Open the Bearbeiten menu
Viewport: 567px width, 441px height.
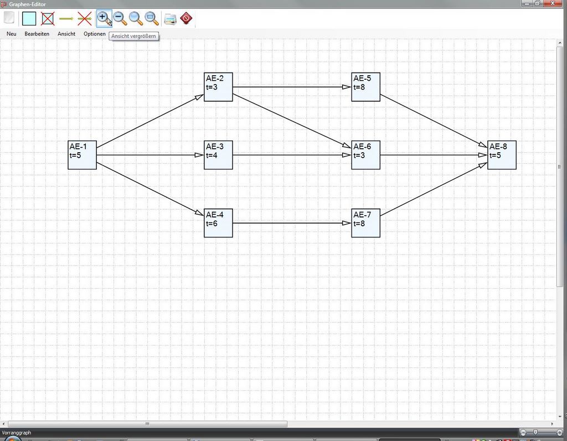(37, 34)
